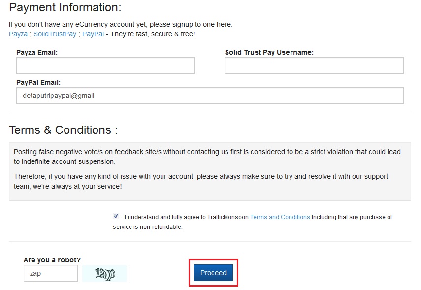This screenshot has width=421, height=290.
Task: Click the captcha image
Action: [x=104, y=273]
